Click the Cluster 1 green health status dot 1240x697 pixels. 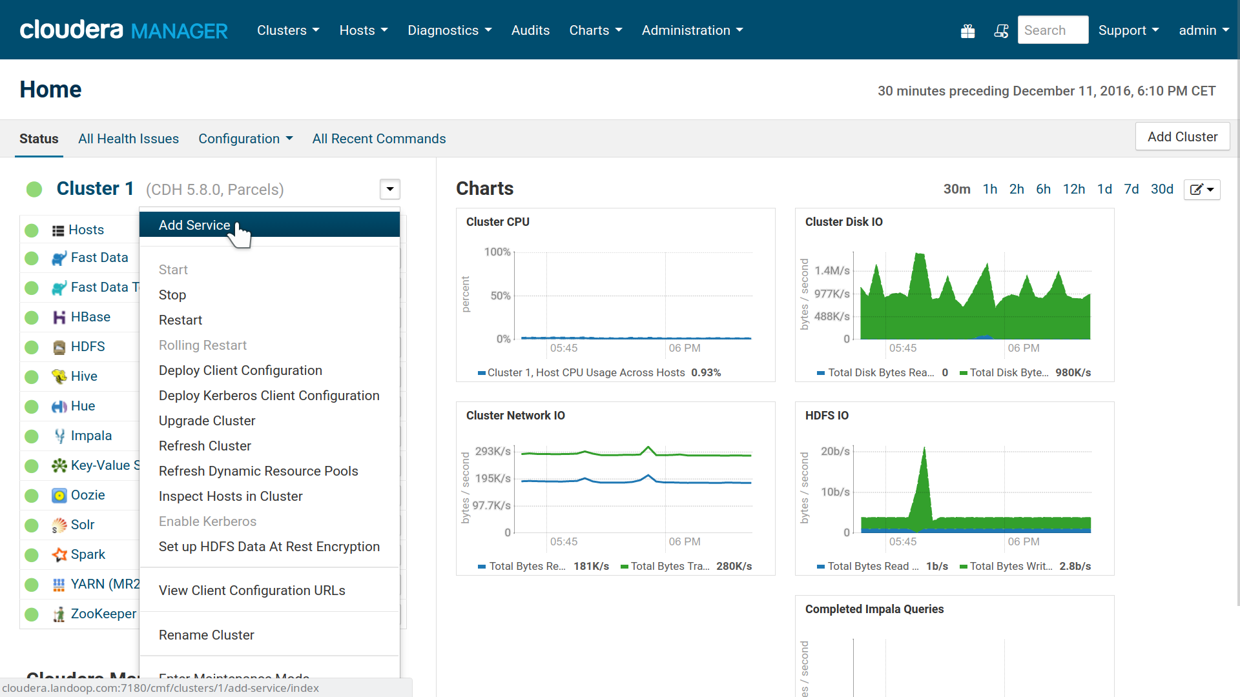tap(34, 189)
